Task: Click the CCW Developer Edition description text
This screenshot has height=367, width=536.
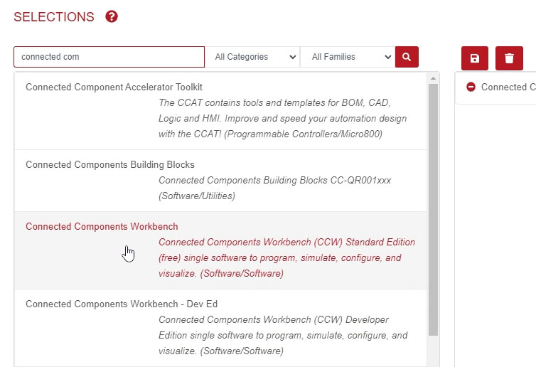Action: click(283, 335)
